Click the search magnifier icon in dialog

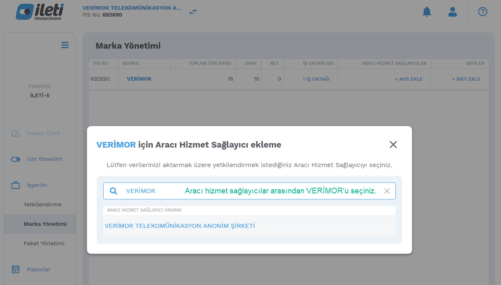tap(114, 191)
